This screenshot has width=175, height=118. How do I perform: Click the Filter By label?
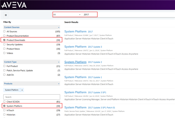point(7,22)
